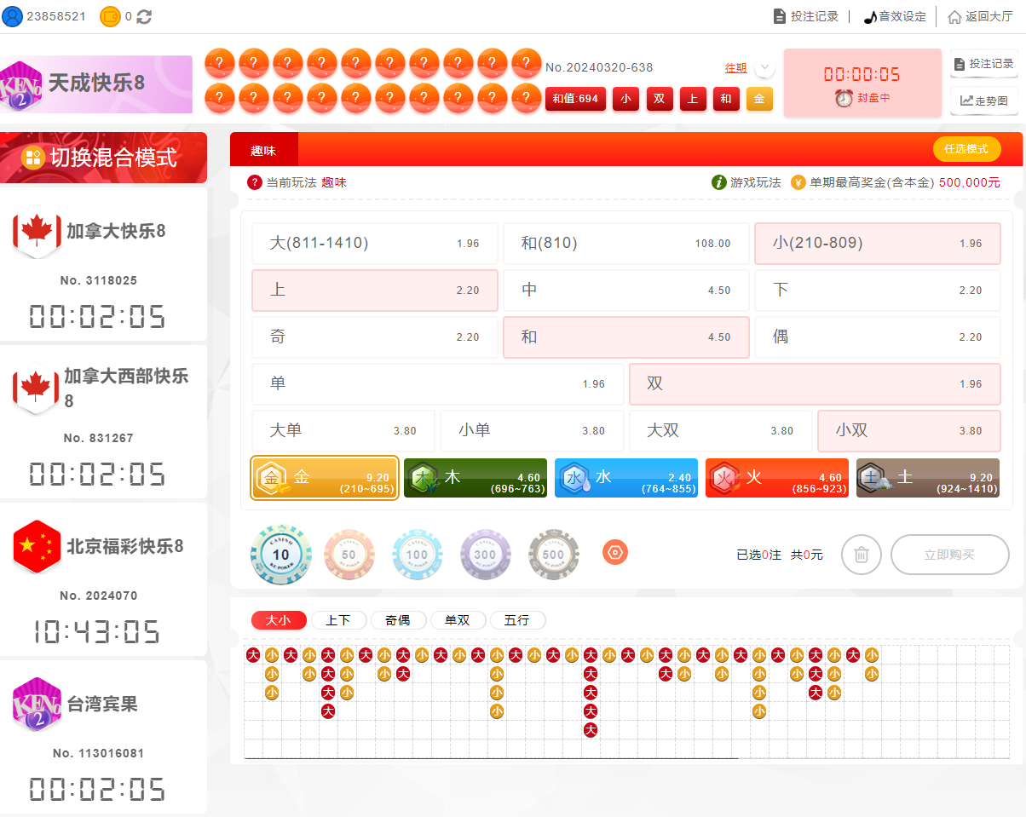Deselect the 上 bet option

(x=375, y=290)
